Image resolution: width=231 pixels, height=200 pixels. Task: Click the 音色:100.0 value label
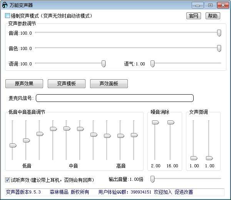pyautogui.click(x=20, y=48)
